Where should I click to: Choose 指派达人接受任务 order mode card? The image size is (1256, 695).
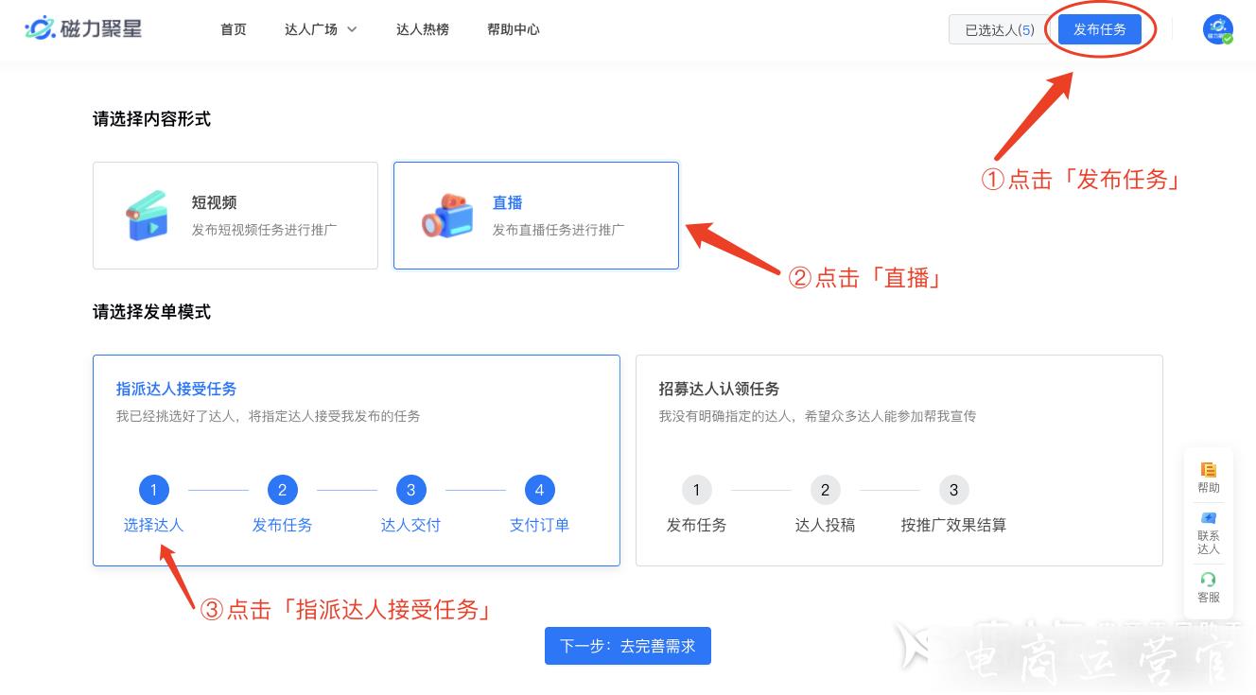(357, 460)
